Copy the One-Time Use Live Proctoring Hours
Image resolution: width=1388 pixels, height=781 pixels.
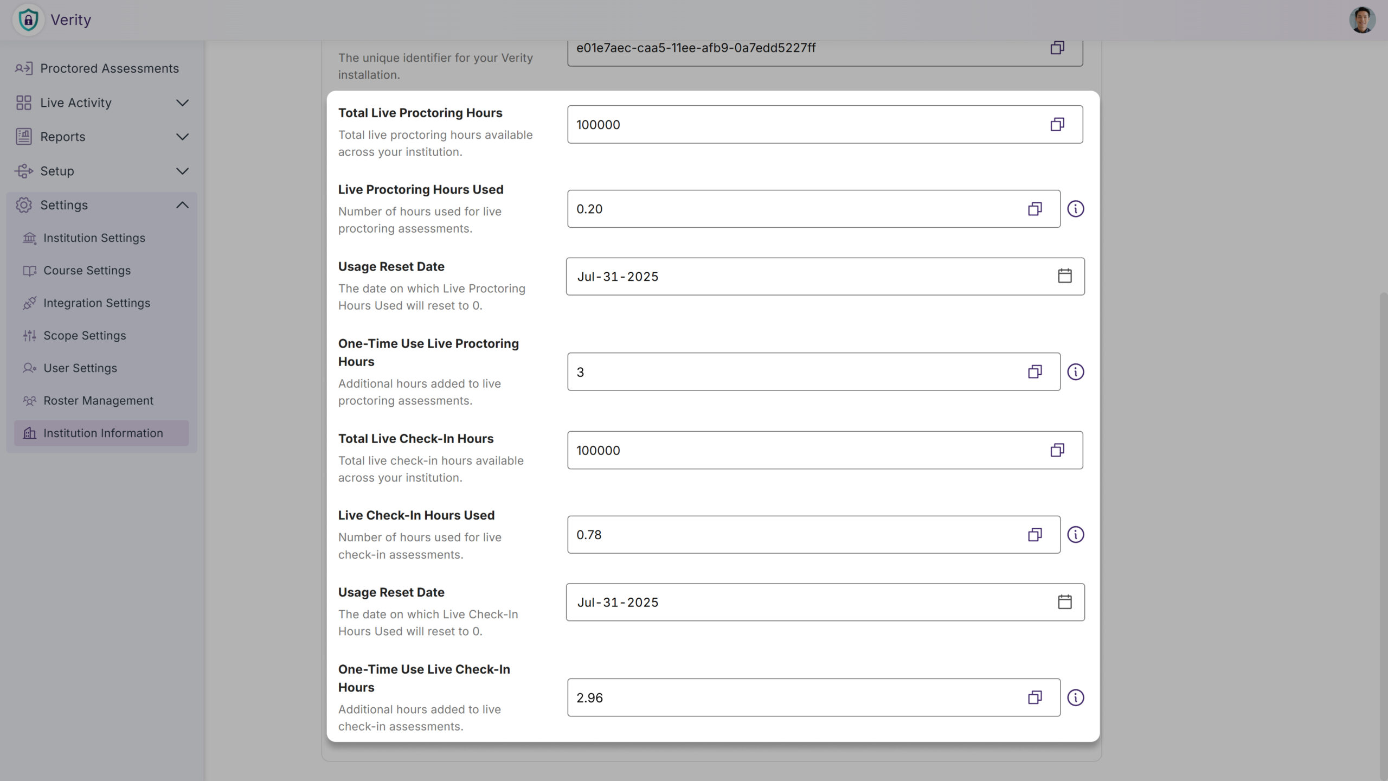pyautogui.click(x=1034, y=372)
